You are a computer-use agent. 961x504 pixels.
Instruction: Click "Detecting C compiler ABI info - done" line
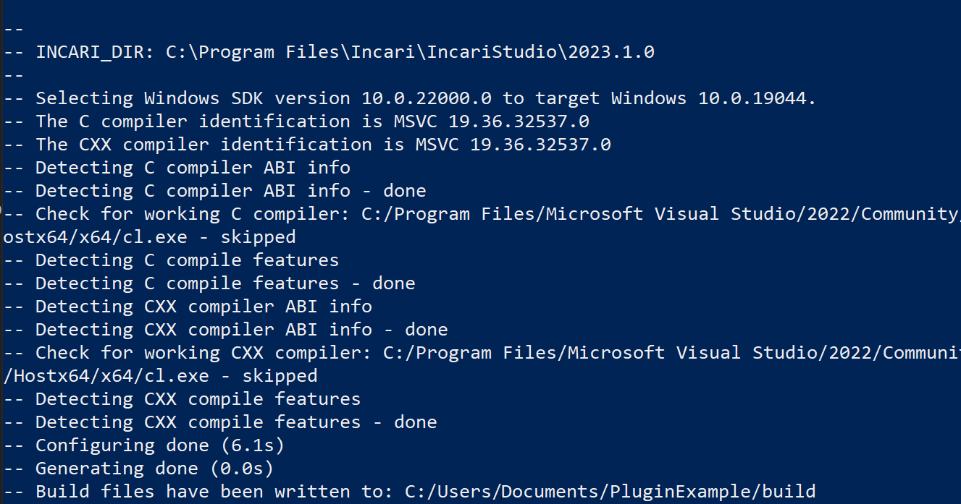click(215, 191)
